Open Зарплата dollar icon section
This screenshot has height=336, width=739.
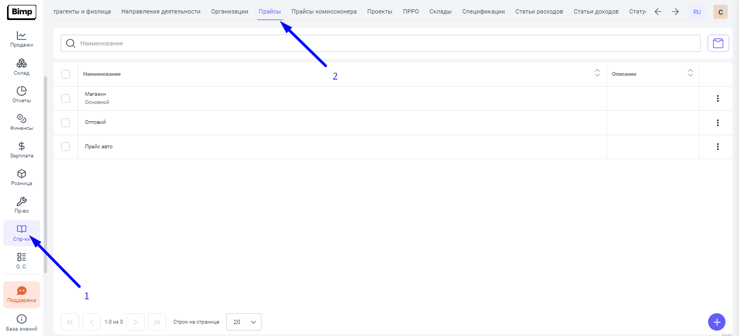[22, 150]
